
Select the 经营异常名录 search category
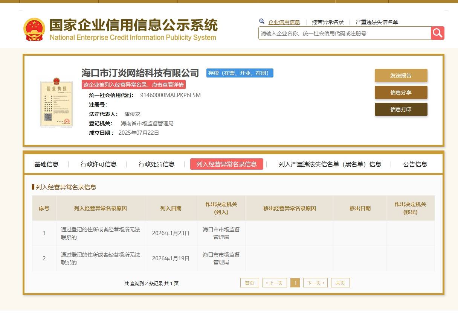click(328, 22)
